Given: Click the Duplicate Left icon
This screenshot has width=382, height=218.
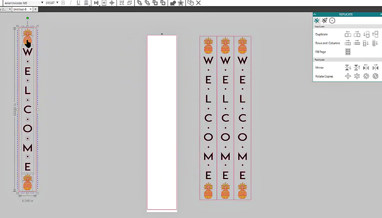Looking at the screenshot, I should tap(348, 34).
